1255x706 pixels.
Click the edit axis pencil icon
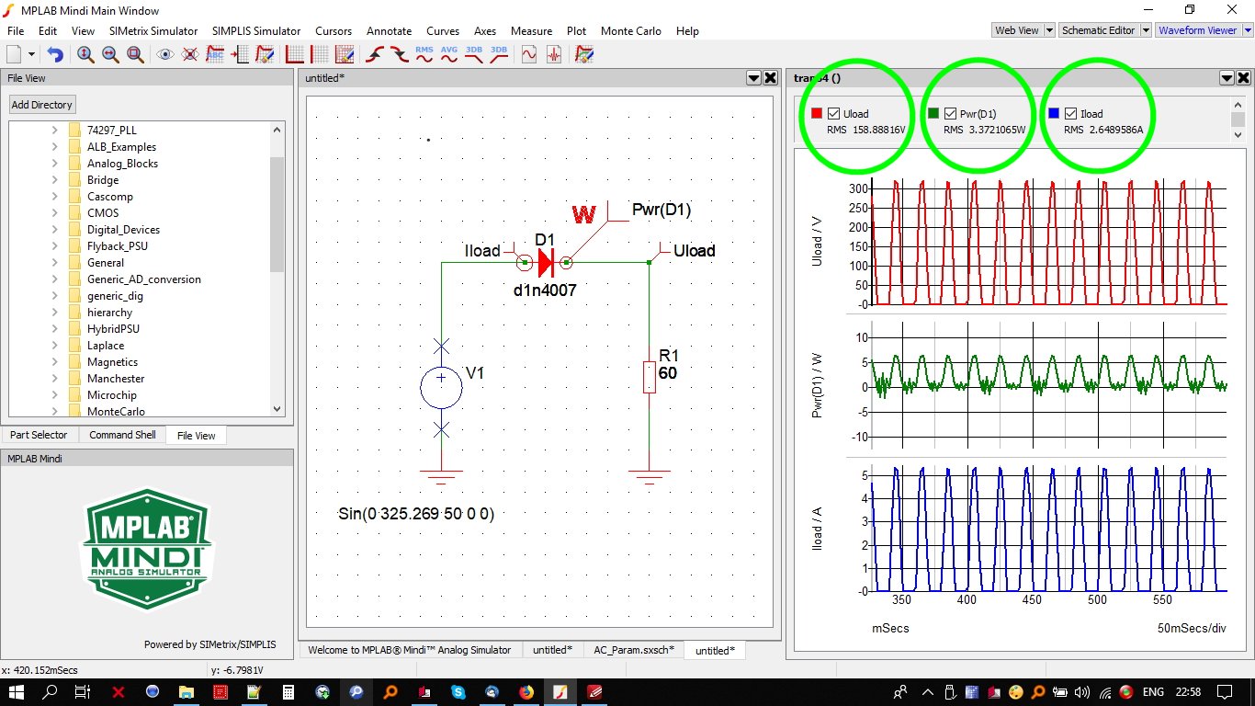pos(345,55)
